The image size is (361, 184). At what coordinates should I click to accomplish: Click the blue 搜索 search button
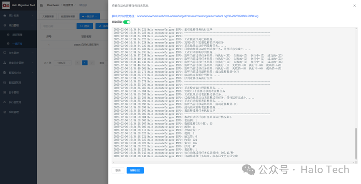tap(85, 26)
